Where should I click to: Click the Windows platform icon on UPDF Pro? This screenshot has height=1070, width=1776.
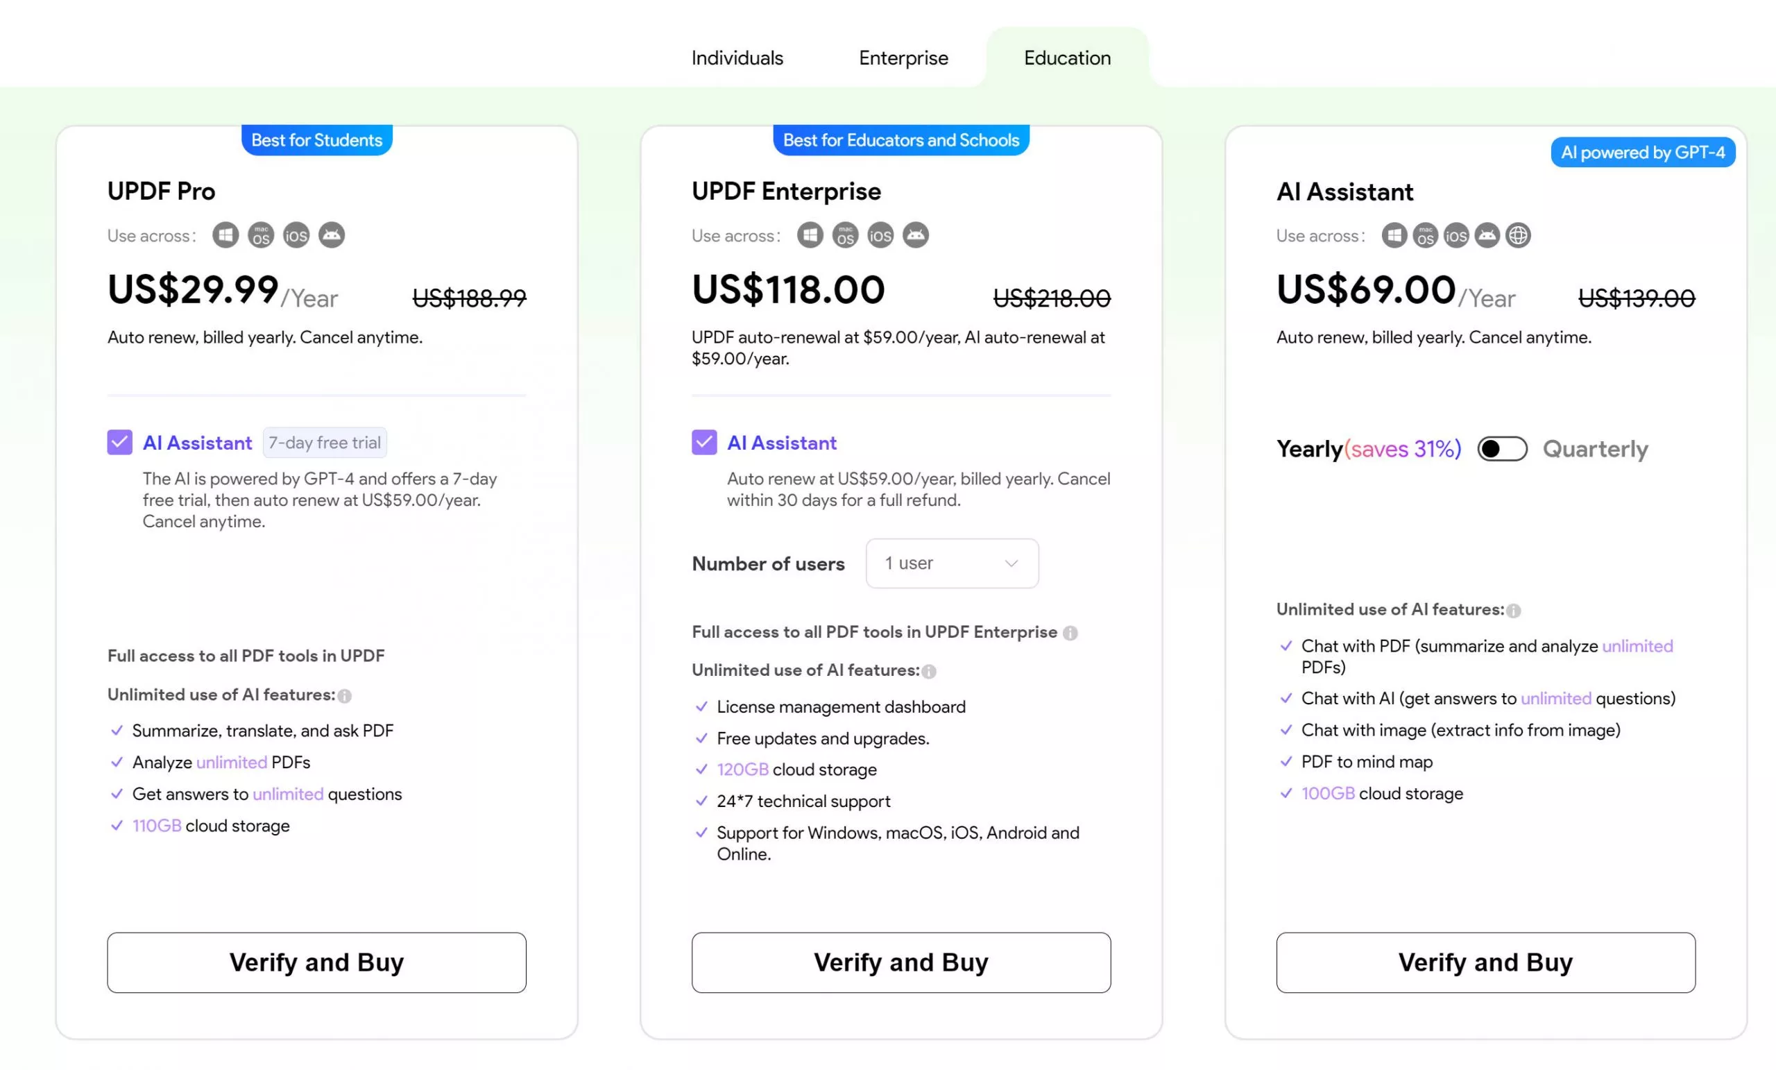(225, 235)
